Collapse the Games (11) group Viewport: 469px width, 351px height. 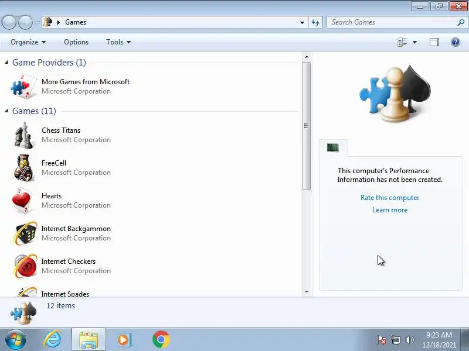(6, 111)
